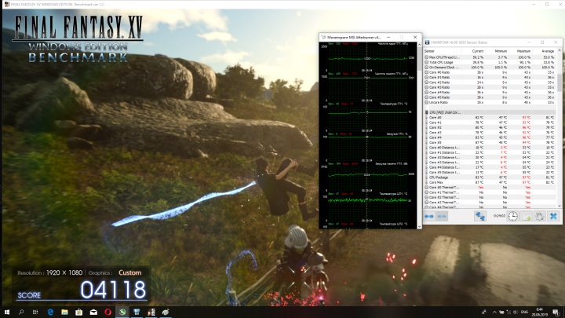Show hidden tray icons chevron
The height and width of the screenshot is (318, 565).
(x=494, y=312)
